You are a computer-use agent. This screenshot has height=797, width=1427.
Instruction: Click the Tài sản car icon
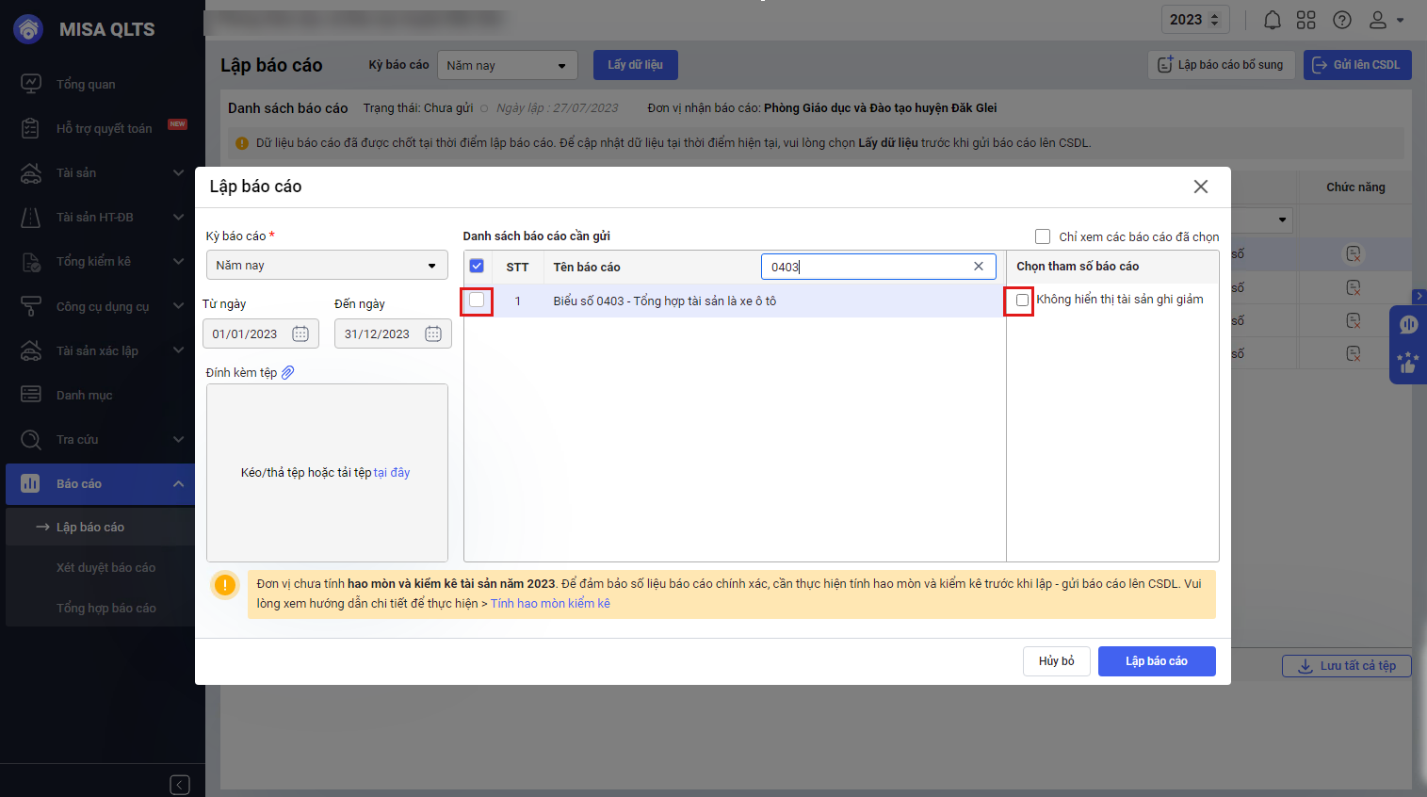point(31,172)
